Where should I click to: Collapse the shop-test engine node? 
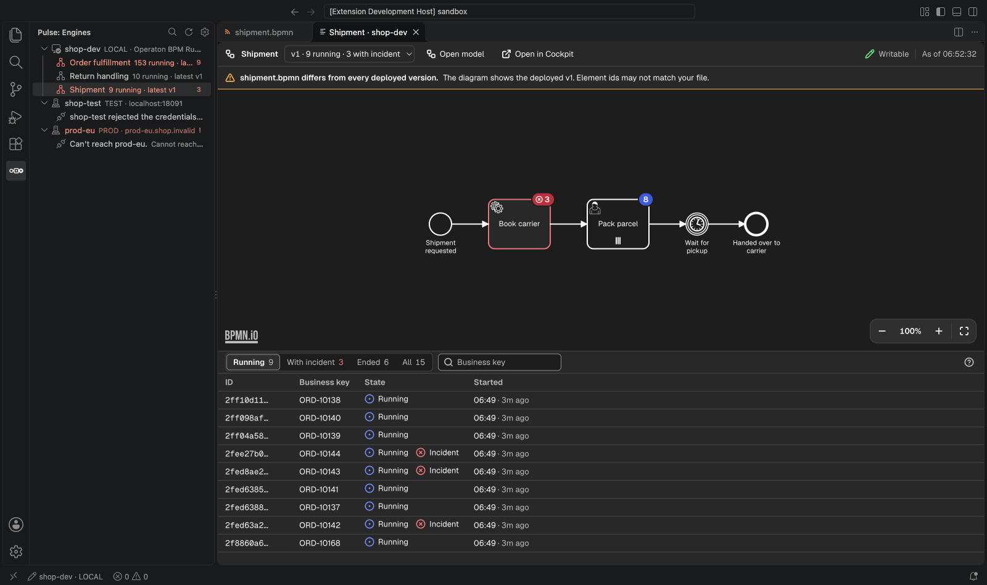click(44, 103)
